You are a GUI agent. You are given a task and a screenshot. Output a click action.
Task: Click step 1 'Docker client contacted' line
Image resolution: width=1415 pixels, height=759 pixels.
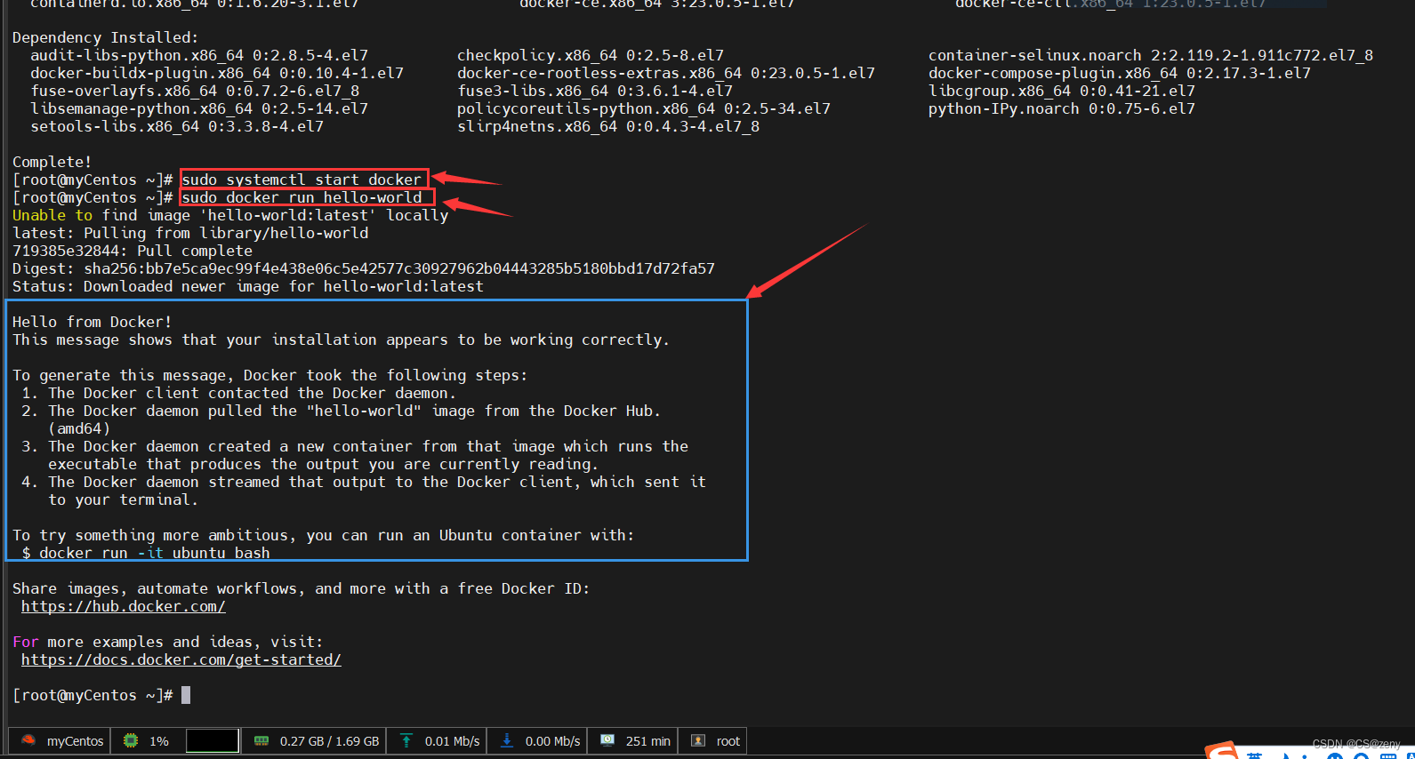(x=238, y=393)
